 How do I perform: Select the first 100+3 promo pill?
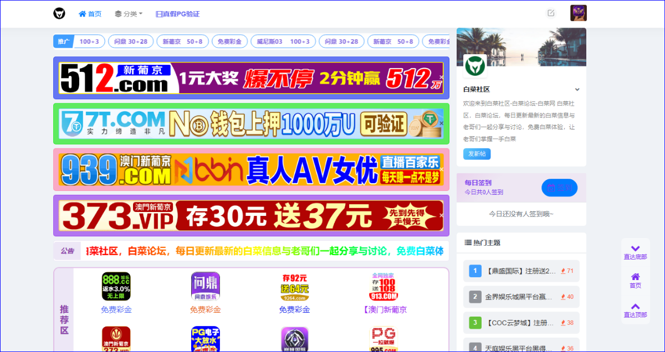click(89, 42)
